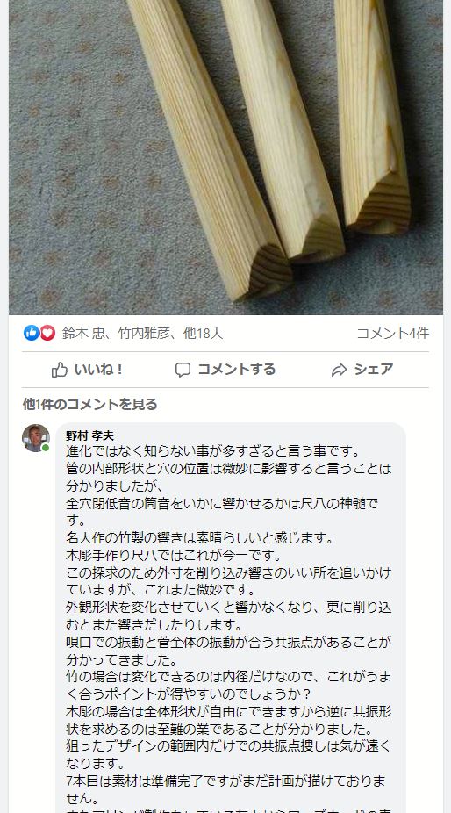Select the コメントする text button
This screenshot has width=451, height=813.
coord(236,370)
